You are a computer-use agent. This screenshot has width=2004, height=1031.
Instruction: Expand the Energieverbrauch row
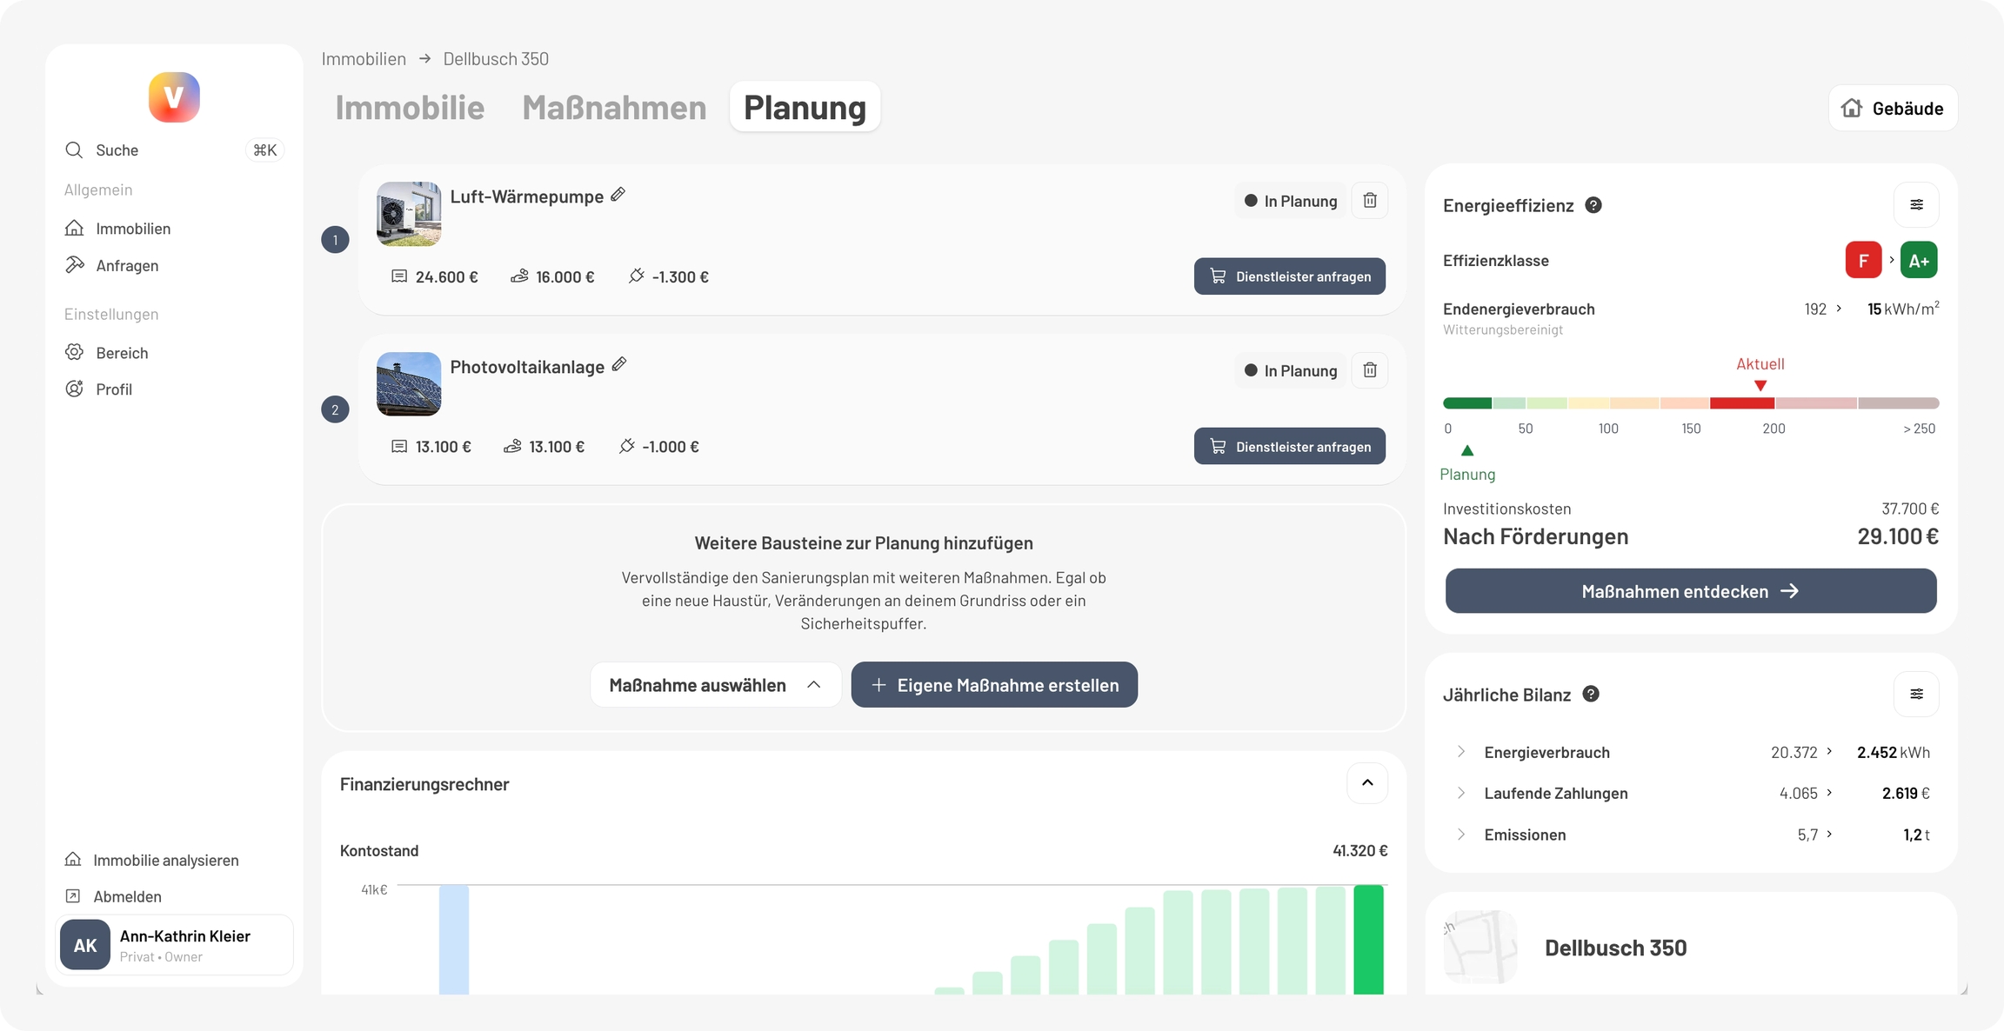point(1461,752)
